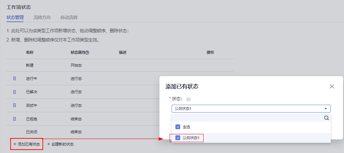This screenshot has height=153, width=344.
Task: Click drag handle for 测试中 row
Action: [15, 105]
